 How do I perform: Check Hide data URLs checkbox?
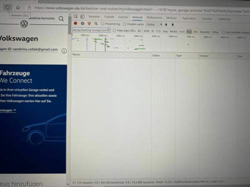coord(114,30)
